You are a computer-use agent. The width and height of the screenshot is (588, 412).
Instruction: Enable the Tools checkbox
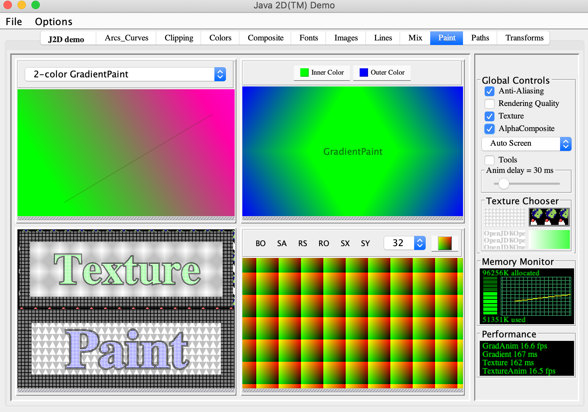point(490,160)
